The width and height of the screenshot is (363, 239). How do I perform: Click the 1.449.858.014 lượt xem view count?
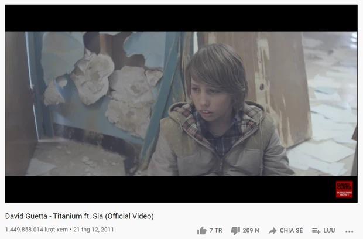(36, 230)
